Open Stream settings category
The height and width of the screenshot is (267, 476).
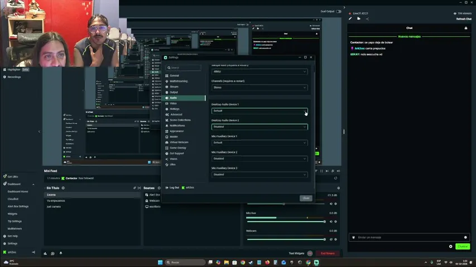(x=174, y=87)
